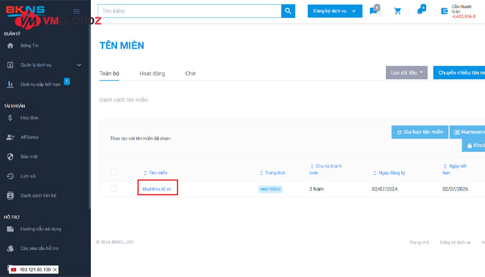Click the Dịch vụ sắp hết hạn chart icon
This screenshot has width=485, height=277.
(10, 84)
